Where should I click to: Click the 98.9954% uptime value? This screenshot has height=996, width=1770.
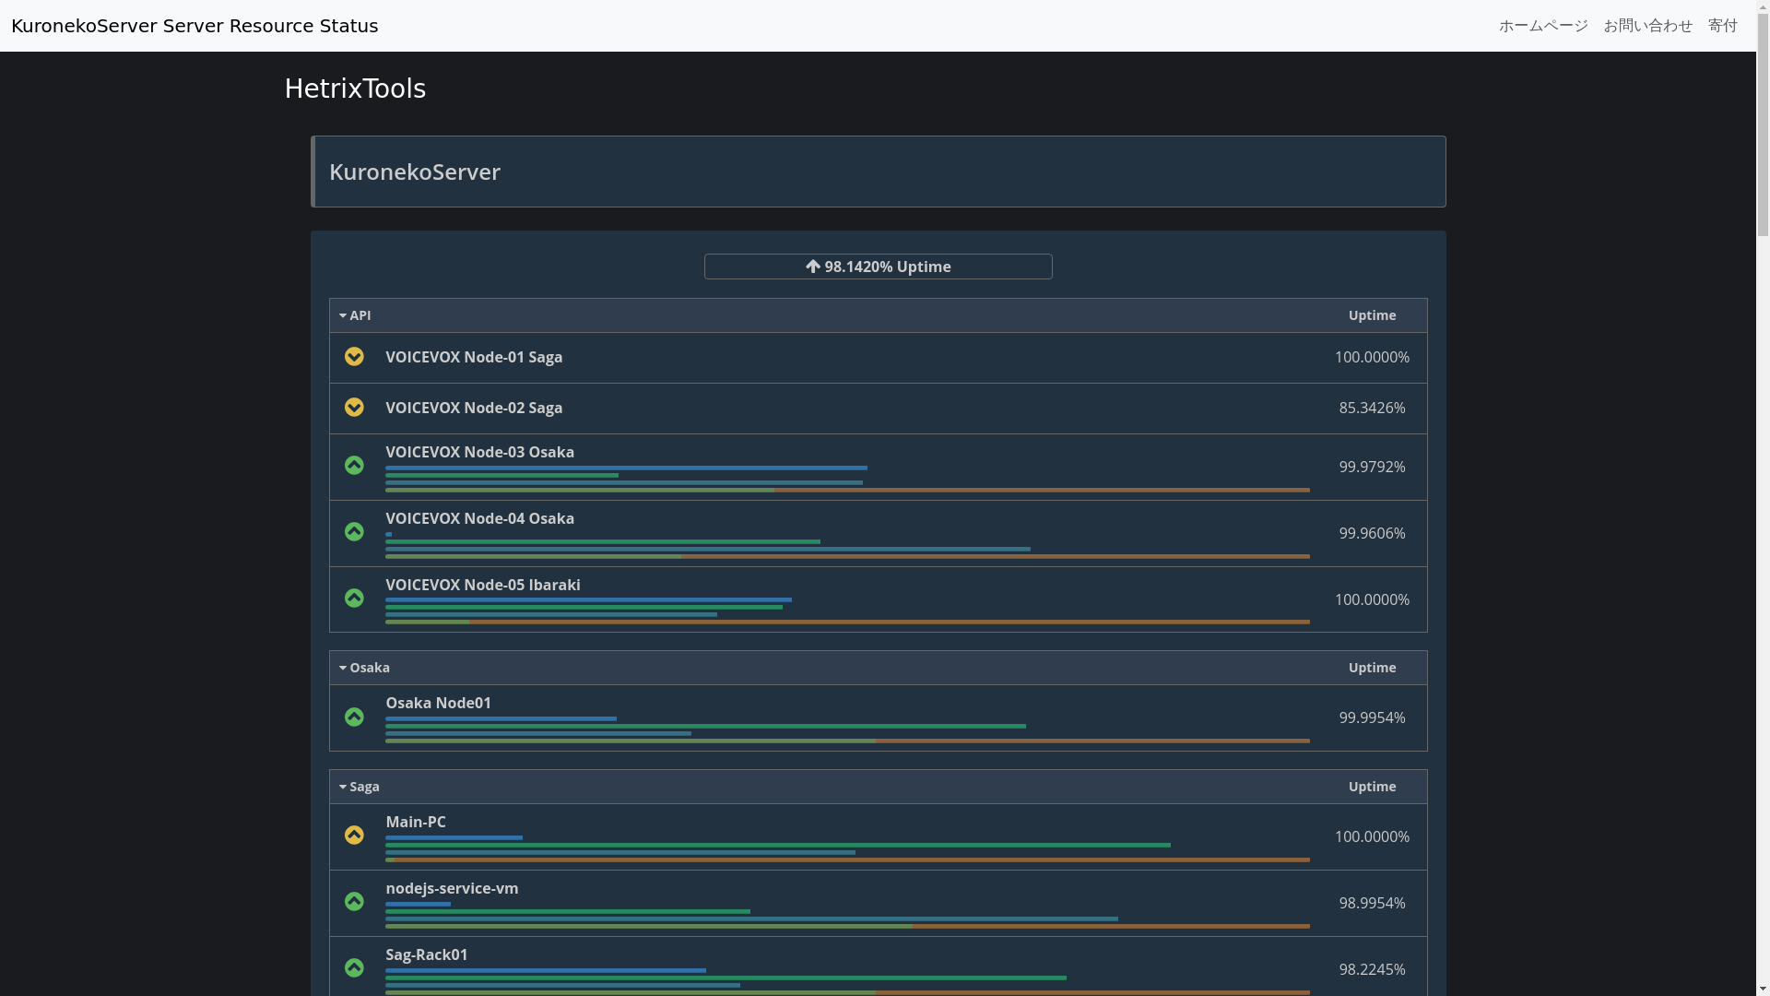[x=1372, y=903]
